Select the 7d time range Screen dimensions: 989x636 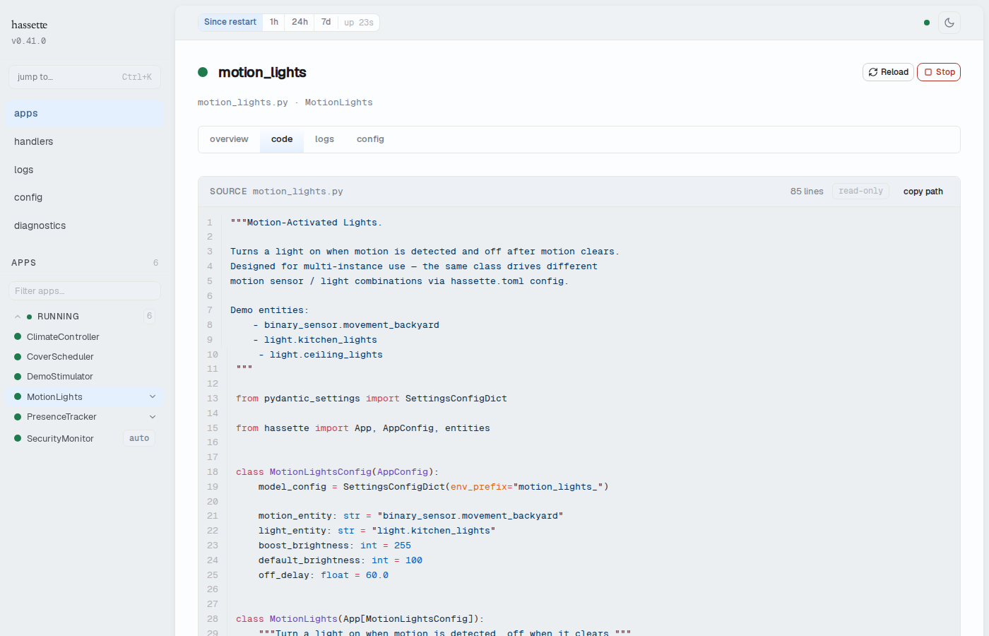point(326,23)
